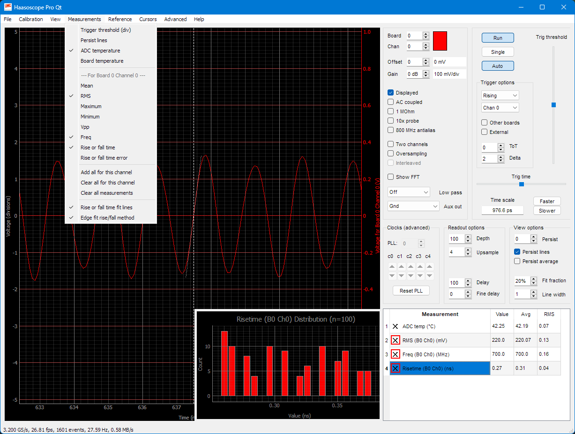Enable the AC coupled checkbox
The width and height of the screenshot is (575, 434).
[391, 102]
